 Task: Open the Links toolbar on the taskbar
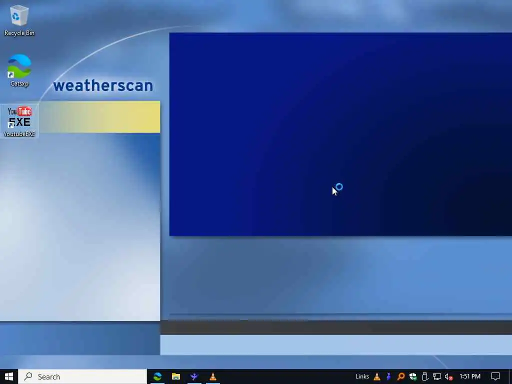point(362,376)
